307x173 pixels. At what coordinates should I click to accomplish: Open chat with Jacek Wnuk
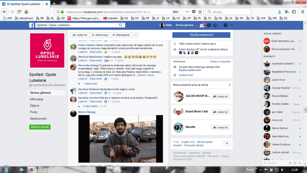(x=282, y=80)
